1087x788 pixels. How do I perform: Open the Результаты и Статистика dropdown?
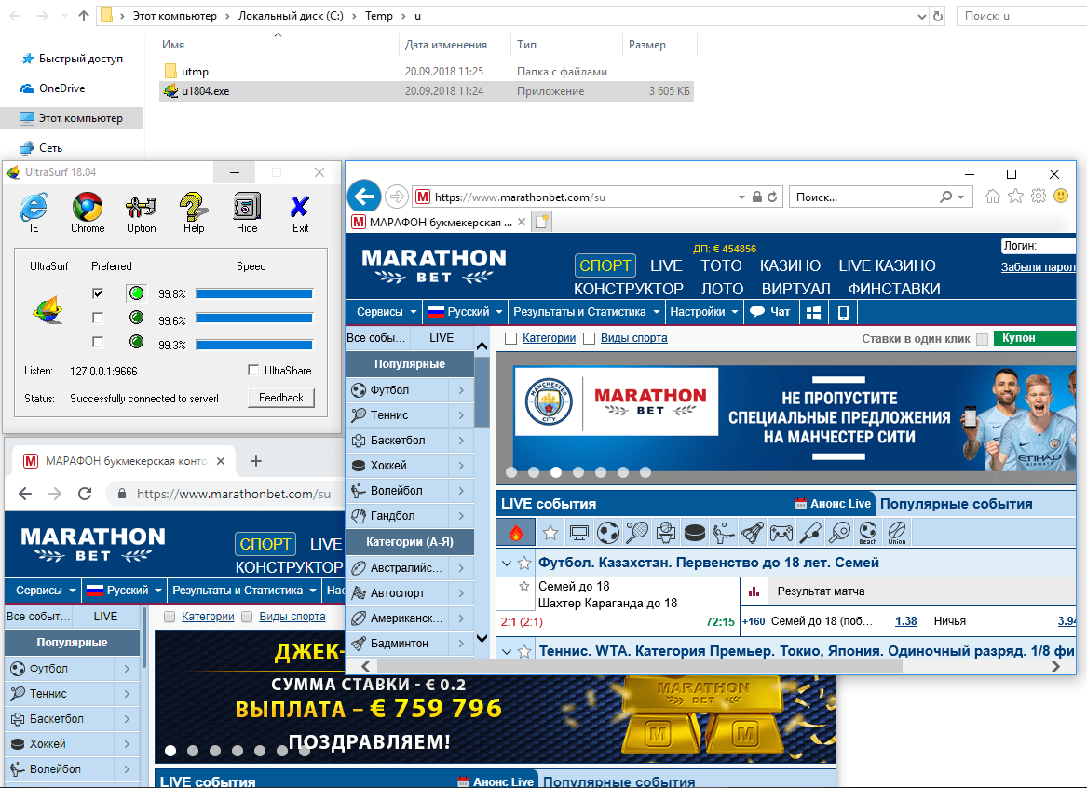click(x=586, y=312)
